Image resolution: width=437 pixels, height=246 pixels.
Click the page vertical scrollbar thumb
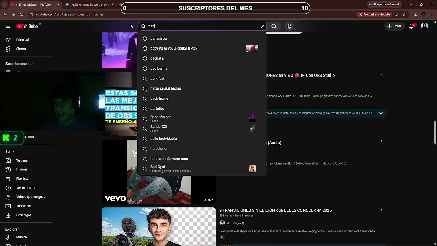click(435, 133)
